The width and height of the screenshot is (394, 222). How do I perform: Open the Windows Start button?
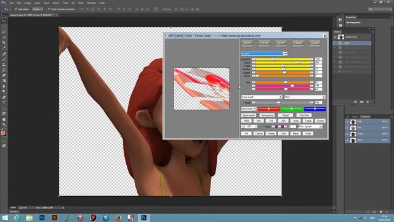pos(5,218)
